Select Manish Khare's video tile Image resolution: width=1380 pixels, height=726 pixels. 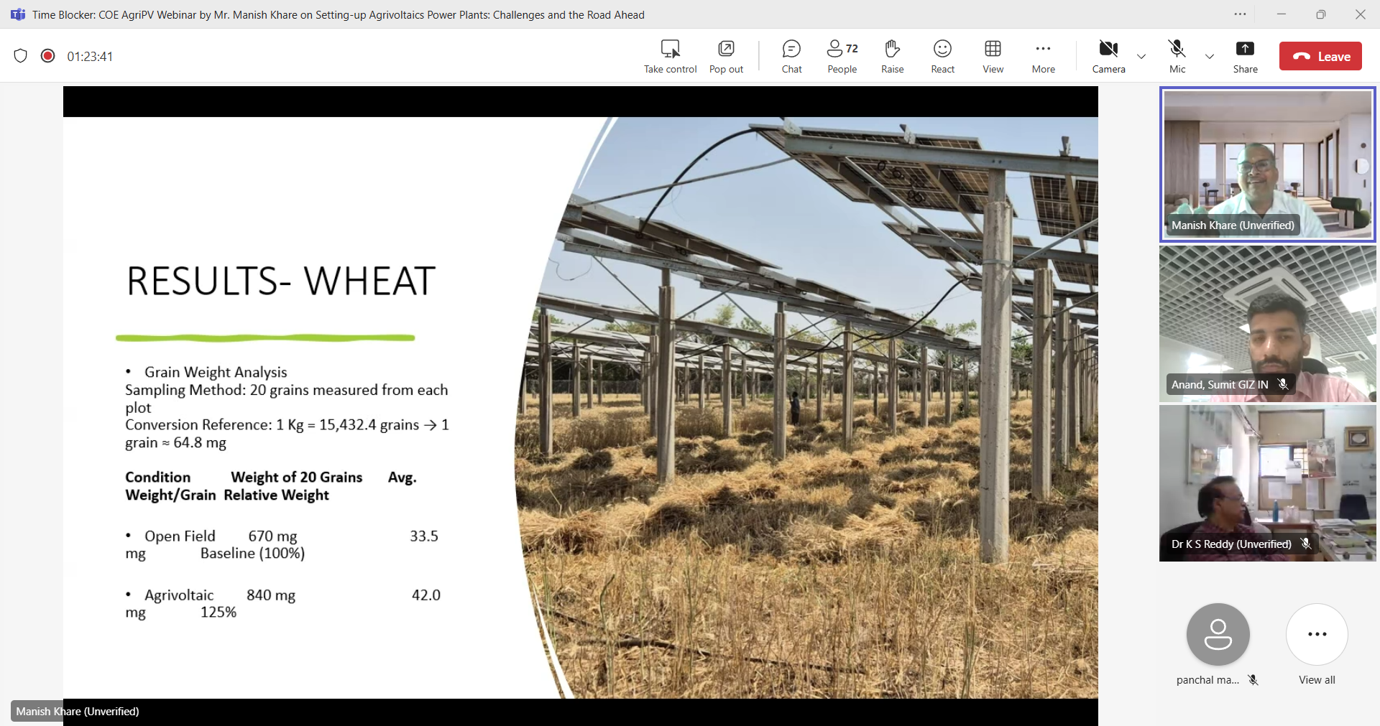(1267, 164)
